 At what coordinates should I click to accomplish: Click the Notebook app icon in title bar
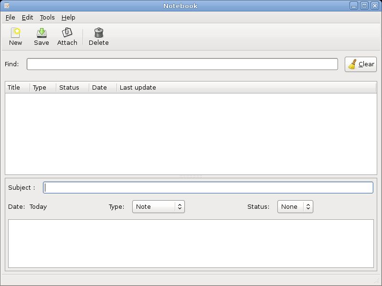click(x=7, y=5)
